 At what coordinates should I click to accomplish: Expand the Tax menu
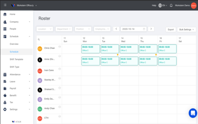(x=17, y=102)
